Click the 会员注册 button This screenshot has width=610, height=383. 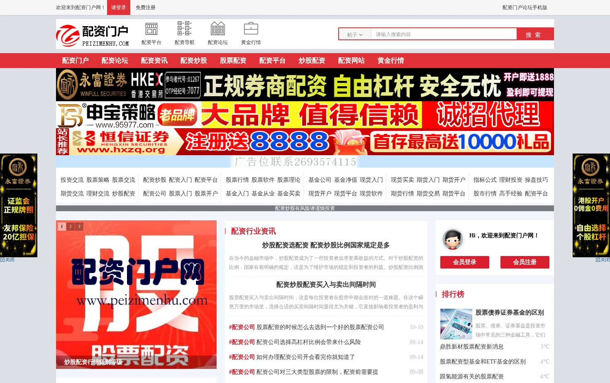click(x=525, y=262)
